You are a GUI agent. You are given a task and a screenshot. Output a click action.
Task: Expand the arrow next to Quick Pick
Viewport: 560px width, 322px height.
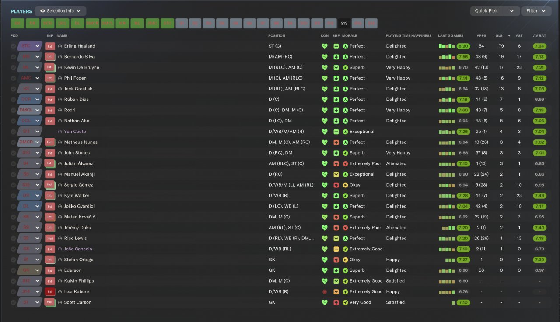pos(511,11)
